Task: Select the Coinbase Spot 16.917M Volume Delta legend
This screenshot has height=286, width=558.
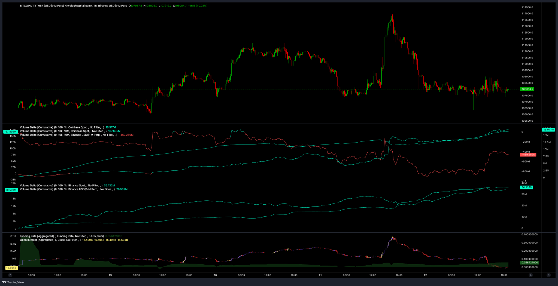Action: pos(62,127)
